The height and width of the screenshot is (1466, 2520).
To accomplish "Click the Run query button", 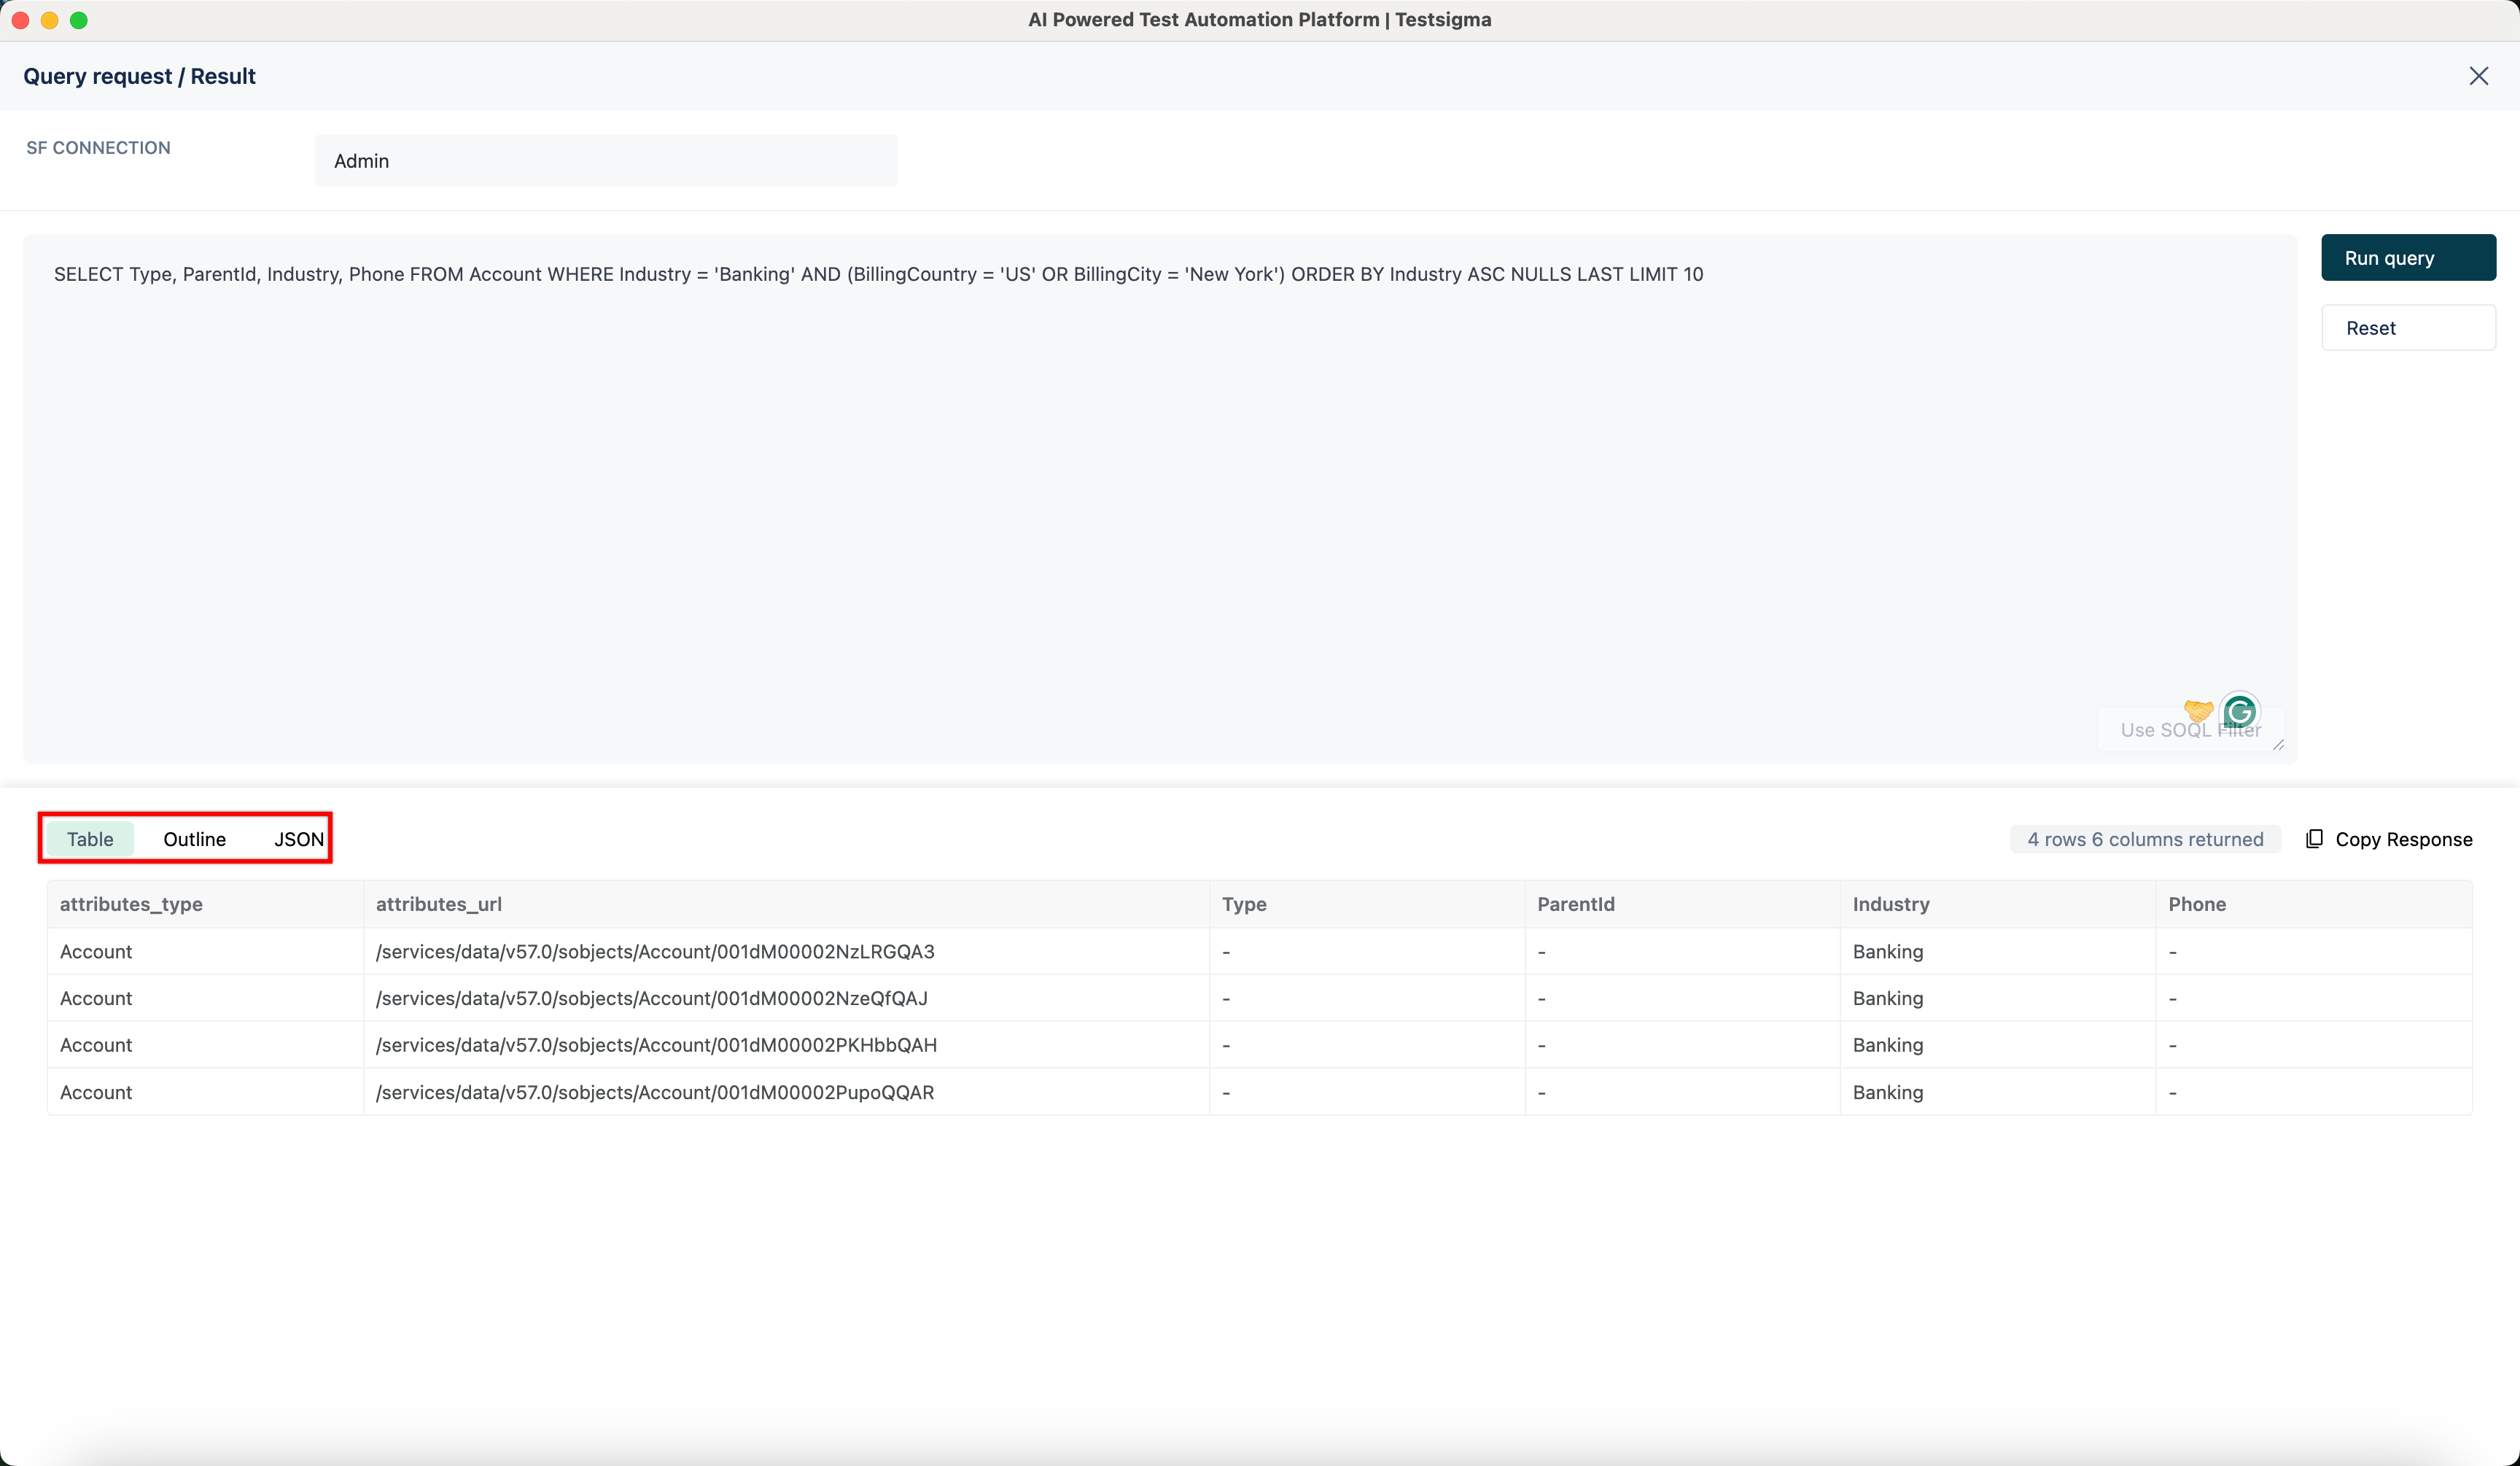I will pos(2408,257).
